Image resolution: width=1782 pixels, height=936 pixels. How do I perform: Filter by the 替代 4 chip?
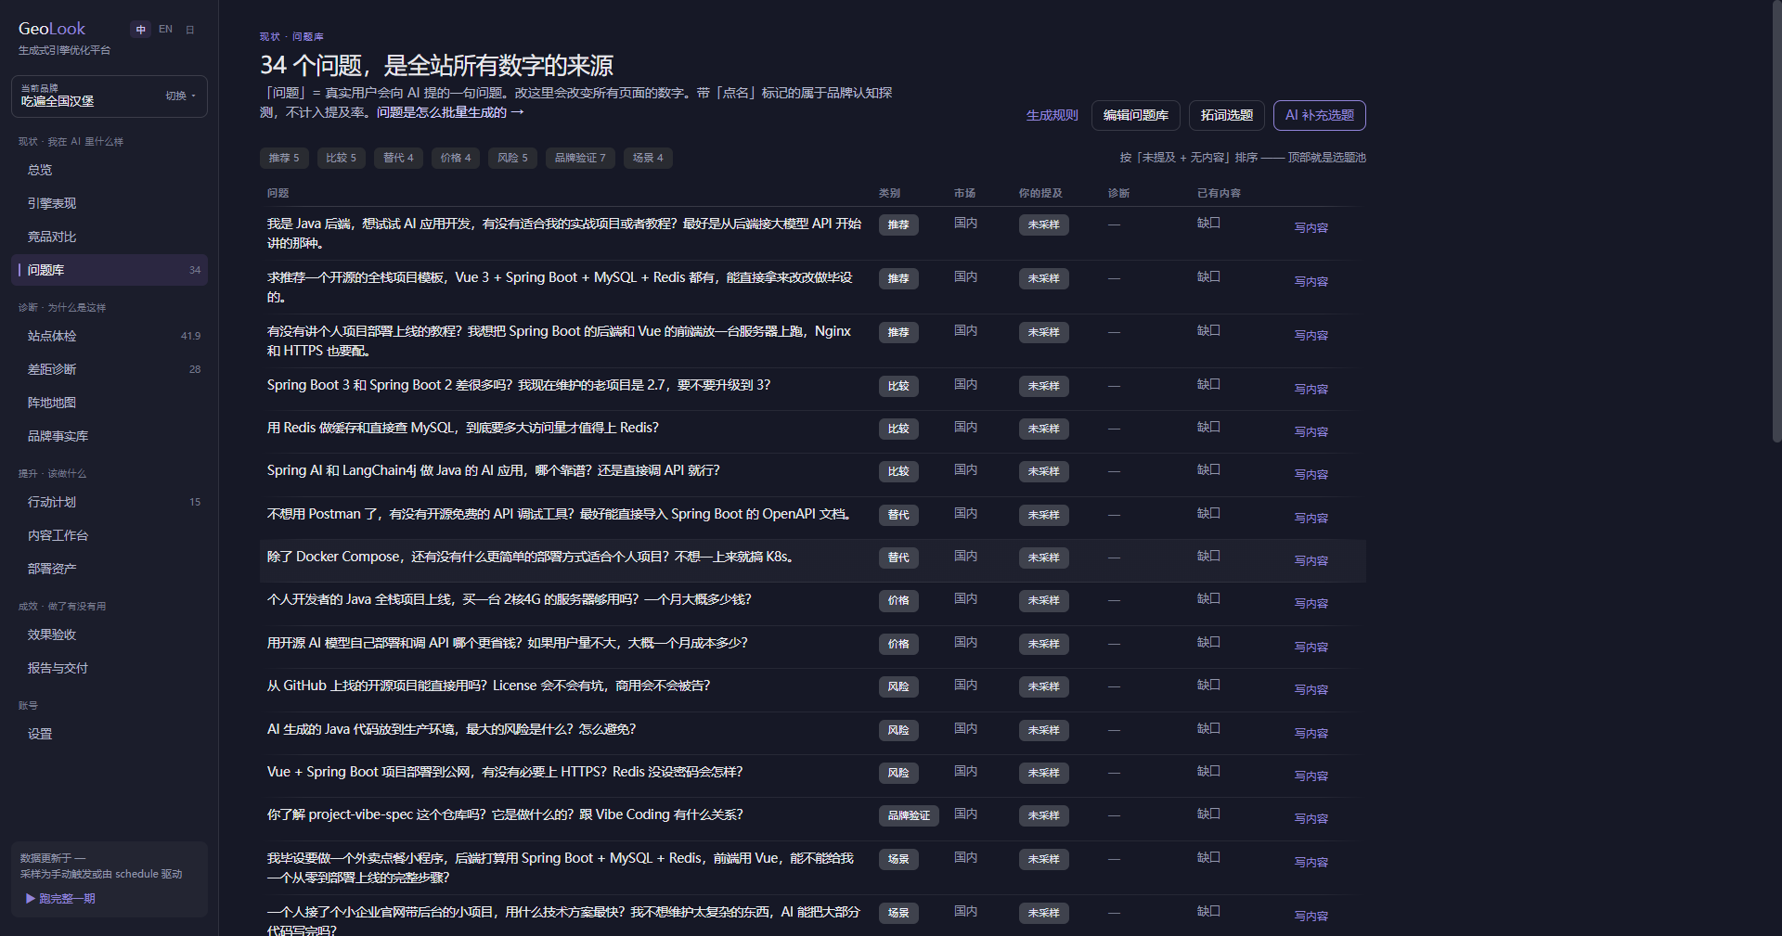pos(398,158)
